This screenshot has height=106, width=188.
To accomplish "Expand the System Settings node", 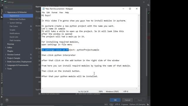I will pyautogui.click(x=8, y=23).
